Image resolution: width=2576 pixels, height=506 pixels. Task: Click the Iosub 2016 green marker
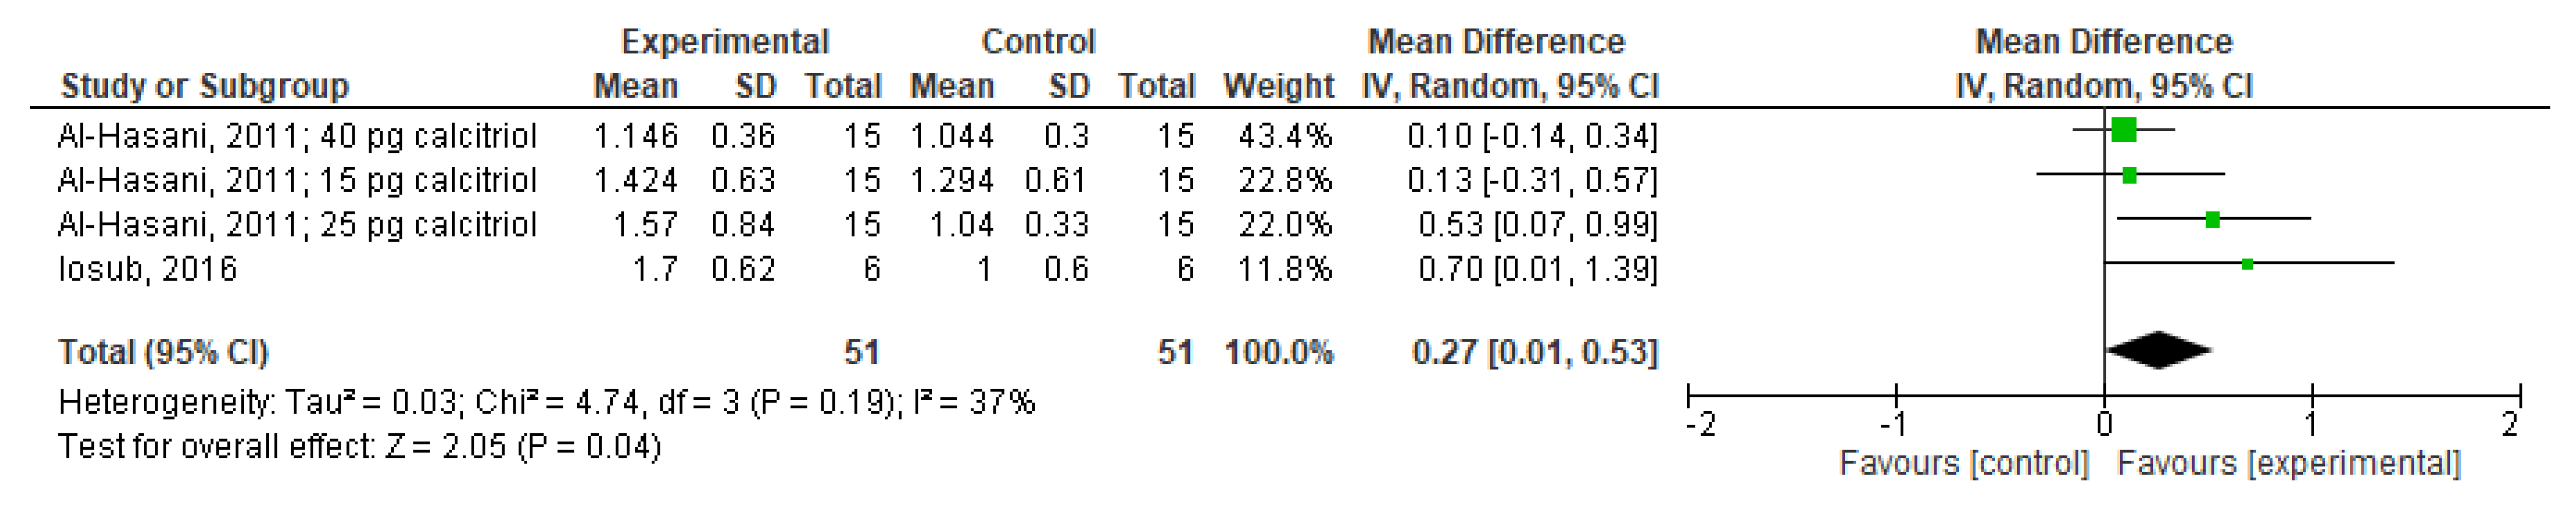tap(2247, 264)
